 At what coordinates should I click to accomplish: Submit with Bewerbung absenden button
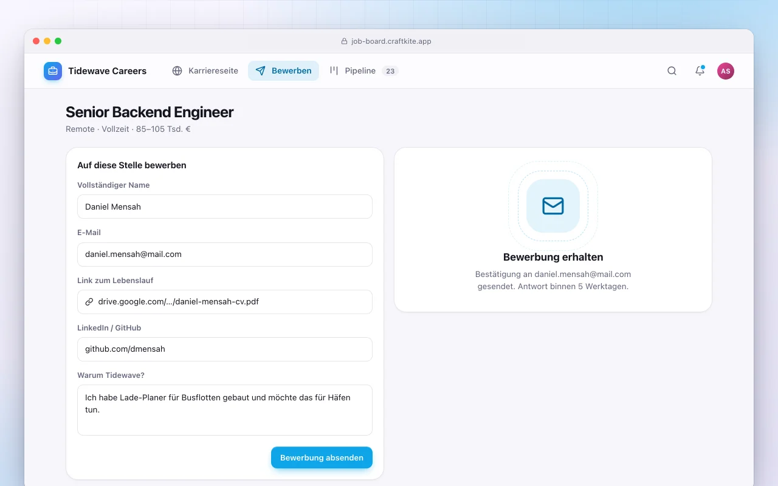click(322, 458)
